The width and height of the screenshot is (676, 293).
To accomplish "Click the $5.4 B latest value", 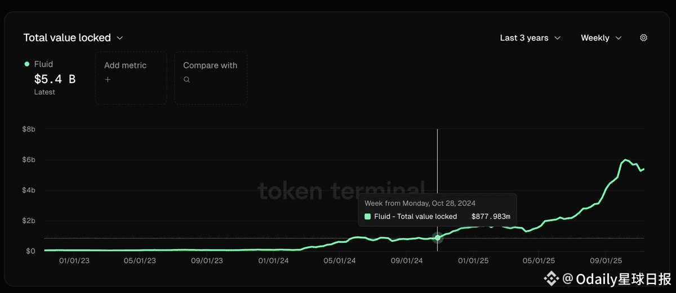I will click(55, 79).
